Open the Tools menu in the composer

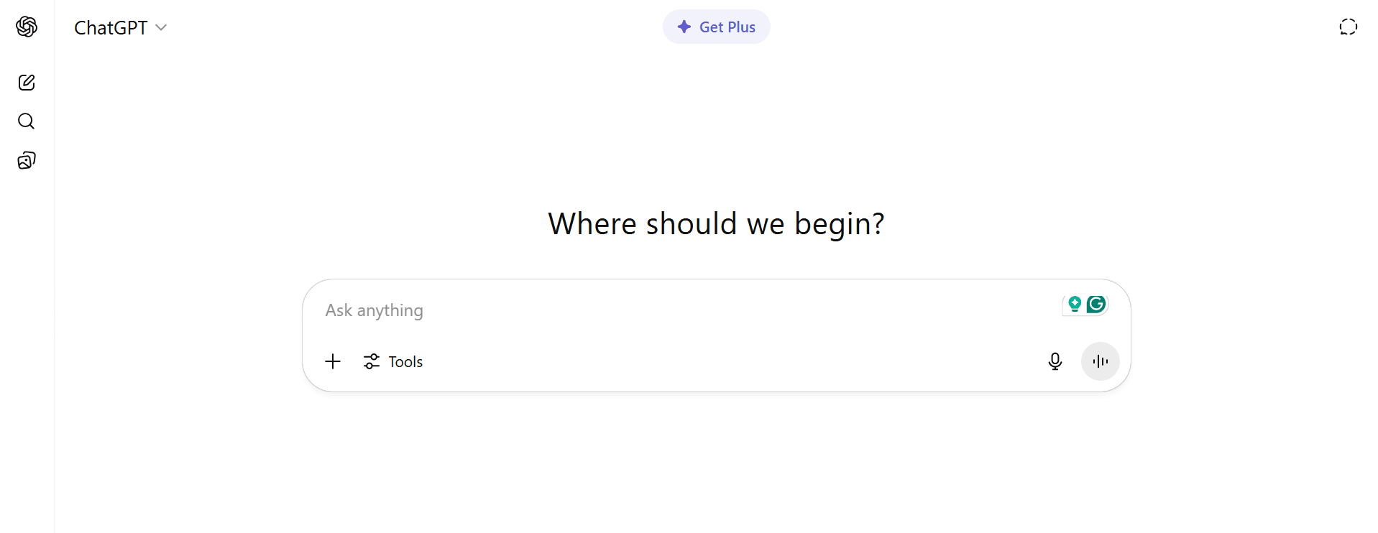[x=393, y=361]
